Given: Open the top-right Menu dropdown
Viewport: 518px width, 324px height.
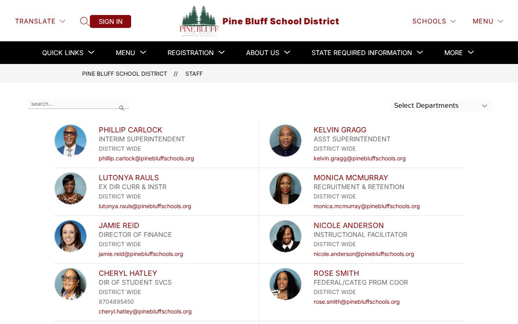Looking at the screenshot, I should [488, 21].
